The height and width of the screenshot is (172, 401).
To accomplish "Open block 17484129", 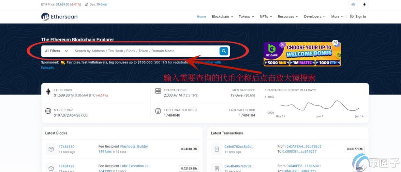I will [x=67, y=166].
